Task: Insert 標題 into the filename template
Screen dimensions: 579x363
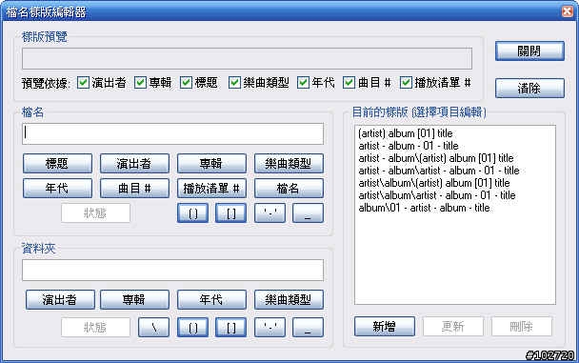Action: click(57, 163)
